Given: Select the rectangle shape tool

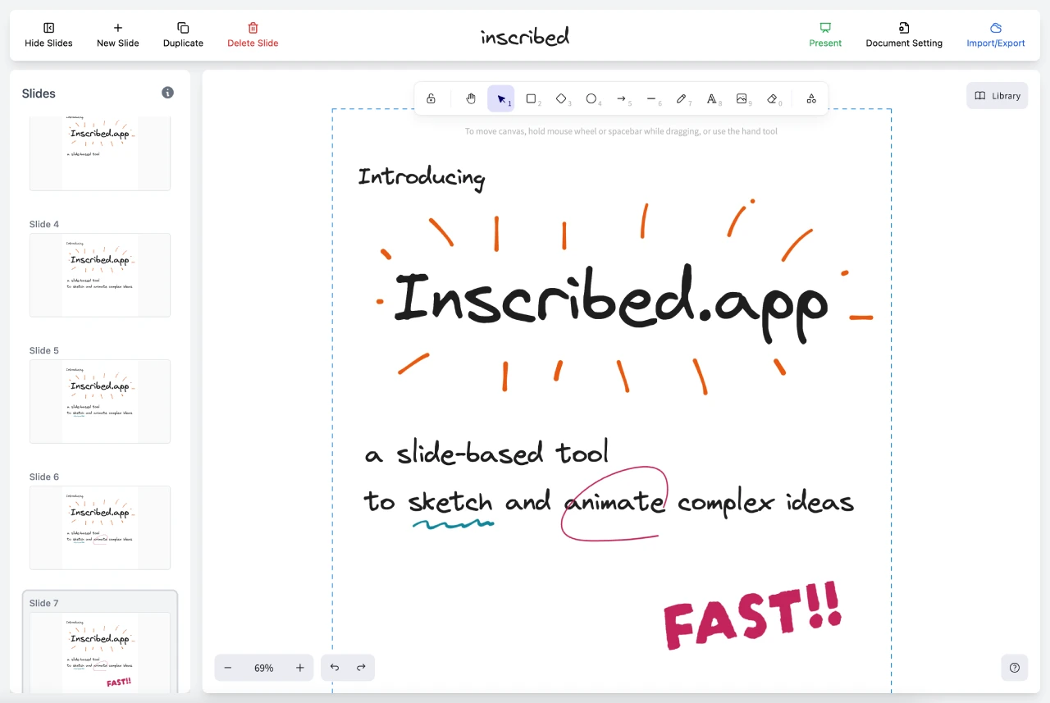Looking at the screenshot, I should point(532,99).
